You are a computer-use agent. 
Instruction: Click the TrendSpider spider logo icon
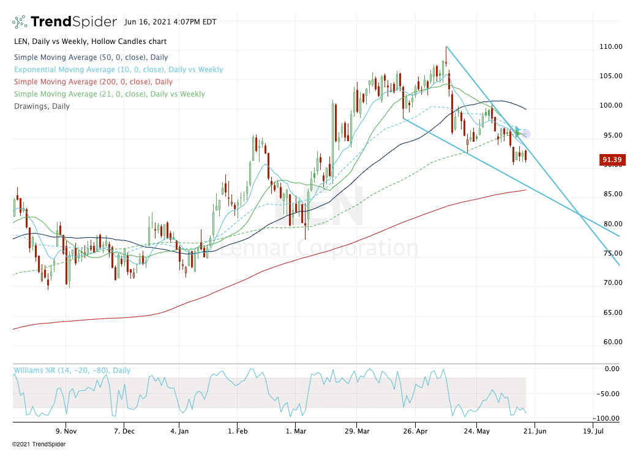[x=20, y=22]
